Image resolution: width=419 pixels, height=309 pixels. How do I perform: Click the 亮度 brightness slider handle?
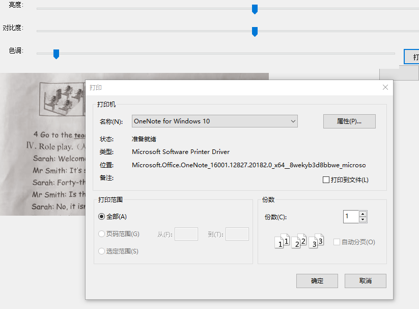click(x=255, y=9)
